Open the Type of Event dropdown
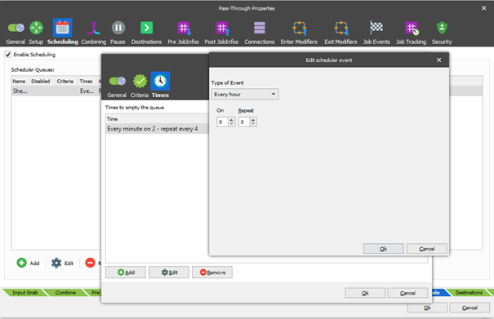Image resolution: width=494 pixels, height=319 pixels. (x=245, y=94)
